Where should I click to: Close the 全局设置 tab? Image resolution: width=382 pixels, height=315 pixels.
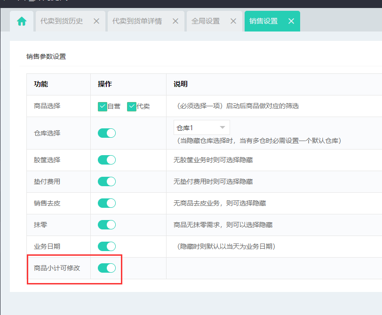233,21
